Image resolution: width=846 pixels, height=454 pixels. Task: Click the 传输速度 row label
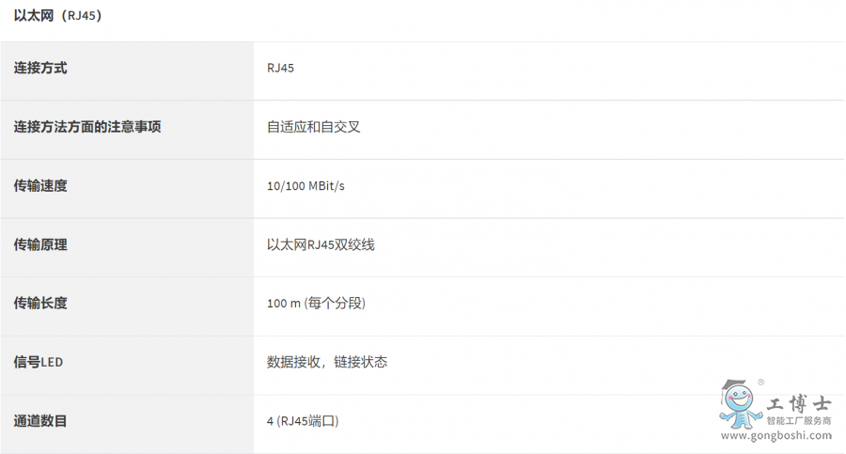pyautogui.click(x=40, y=186)
